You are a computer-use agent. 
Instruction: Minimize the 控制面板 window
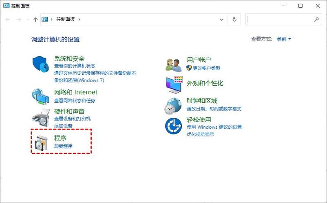[x=283, y=6]
